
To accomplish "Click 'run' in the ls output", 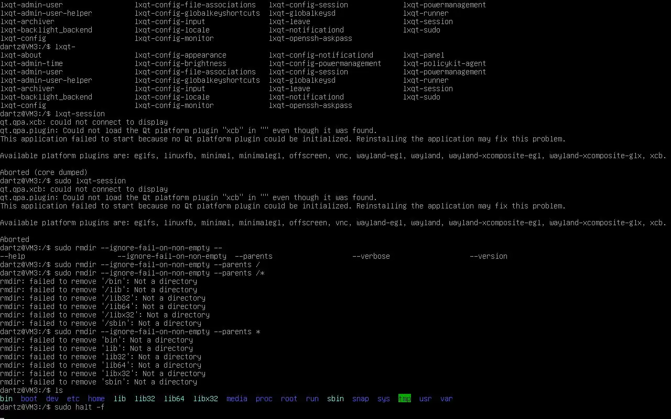I will [312, 399].
